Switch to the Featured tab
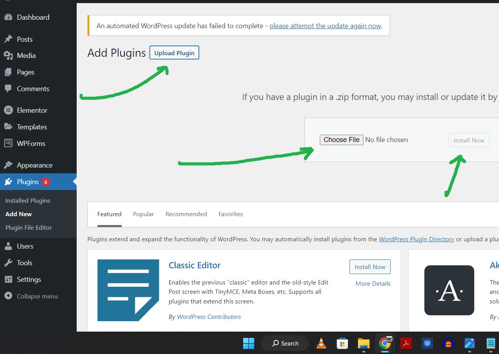This screenshot has height=354, width=499. (109, 214)
